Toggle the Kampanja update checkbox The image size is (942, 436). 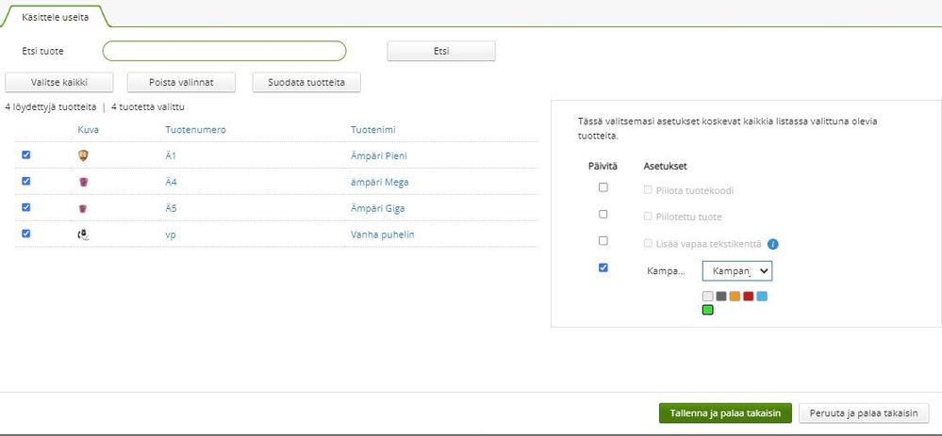[603, 267]
